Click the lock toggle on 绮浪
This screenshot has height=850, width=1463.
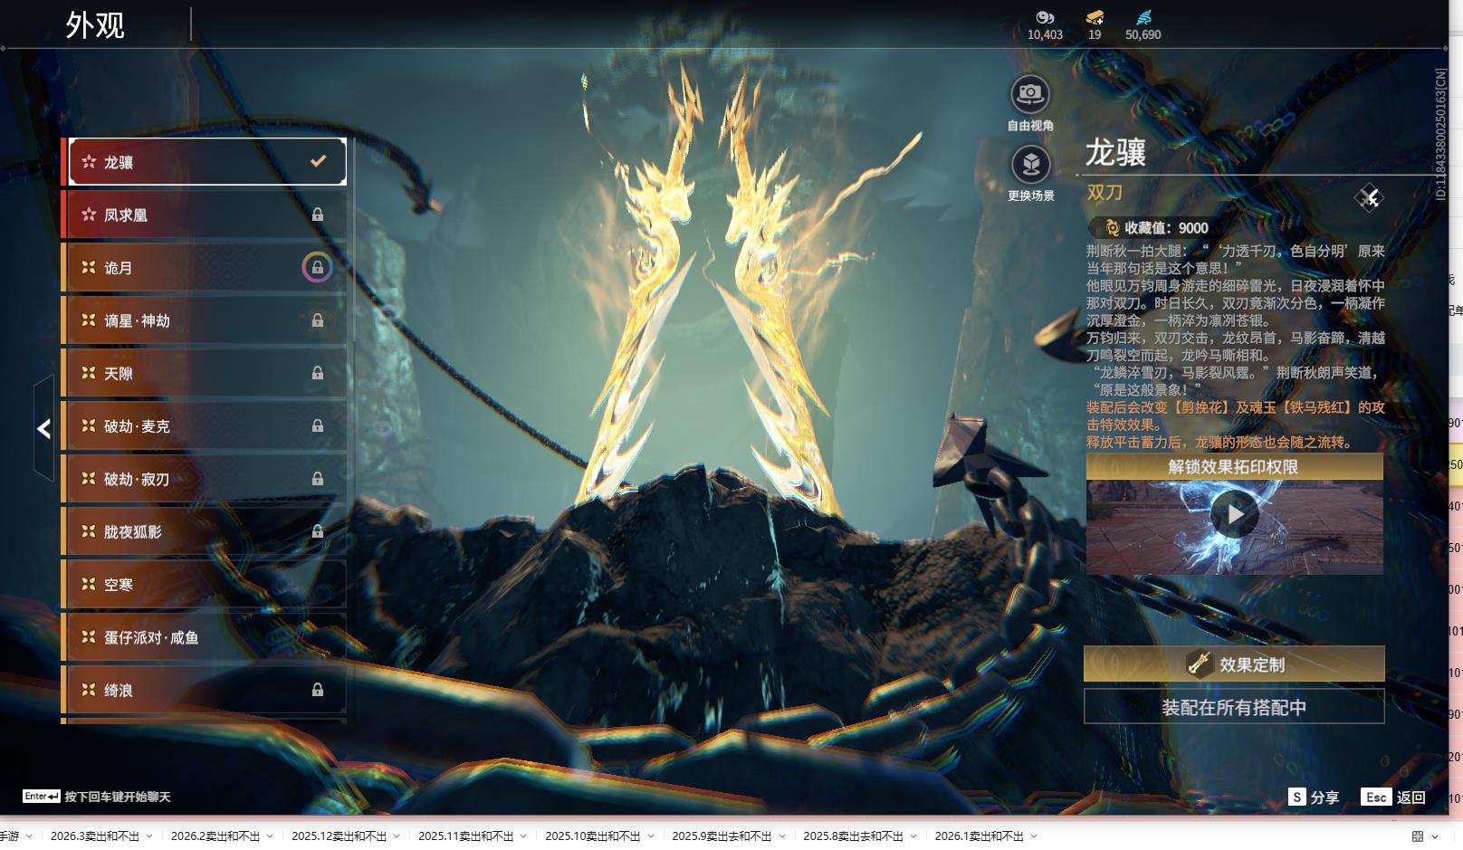coord(317,690)
